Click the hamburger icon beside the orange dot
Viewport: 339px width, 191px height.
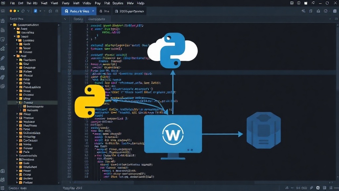(x=3, y=11)
